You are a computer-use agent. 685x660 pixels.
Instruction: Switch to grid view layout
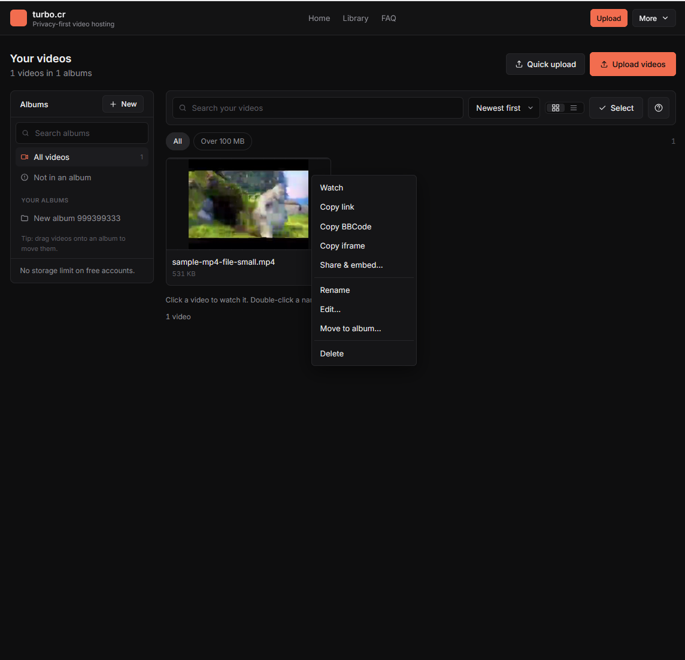tap(555, 108)
